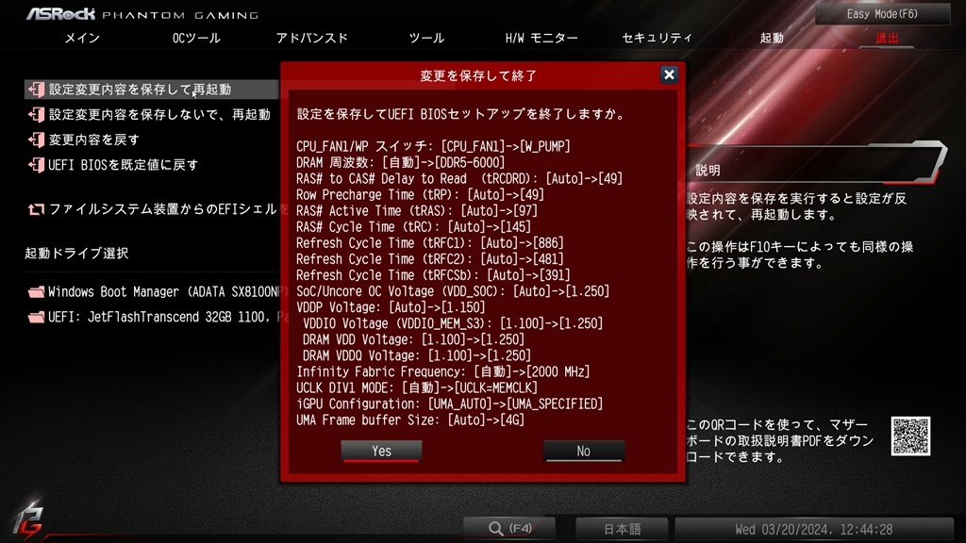Click the ASRock Phantom Gaming logo
The width and height of the screenshot is (966, 543).
coord(142,13)
